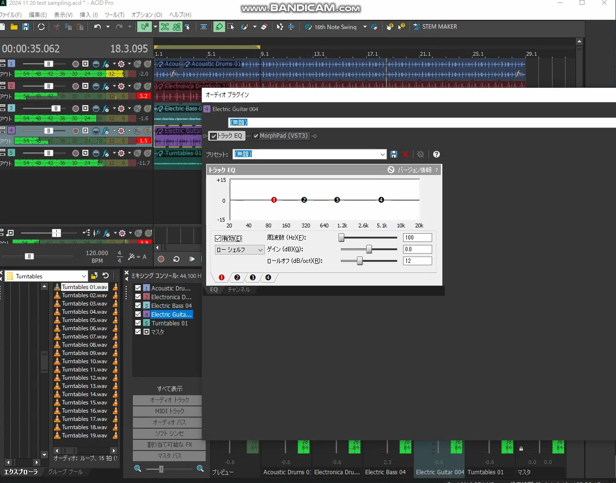Open the paint tool options dropdown arrow
The width and height of the screenshot is (616, 483).
(254, 27)
